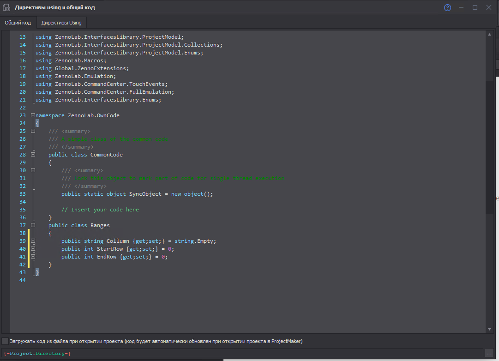499x361 pixels.
Task: Click the lock icon in the title bar
Action: 7,7
